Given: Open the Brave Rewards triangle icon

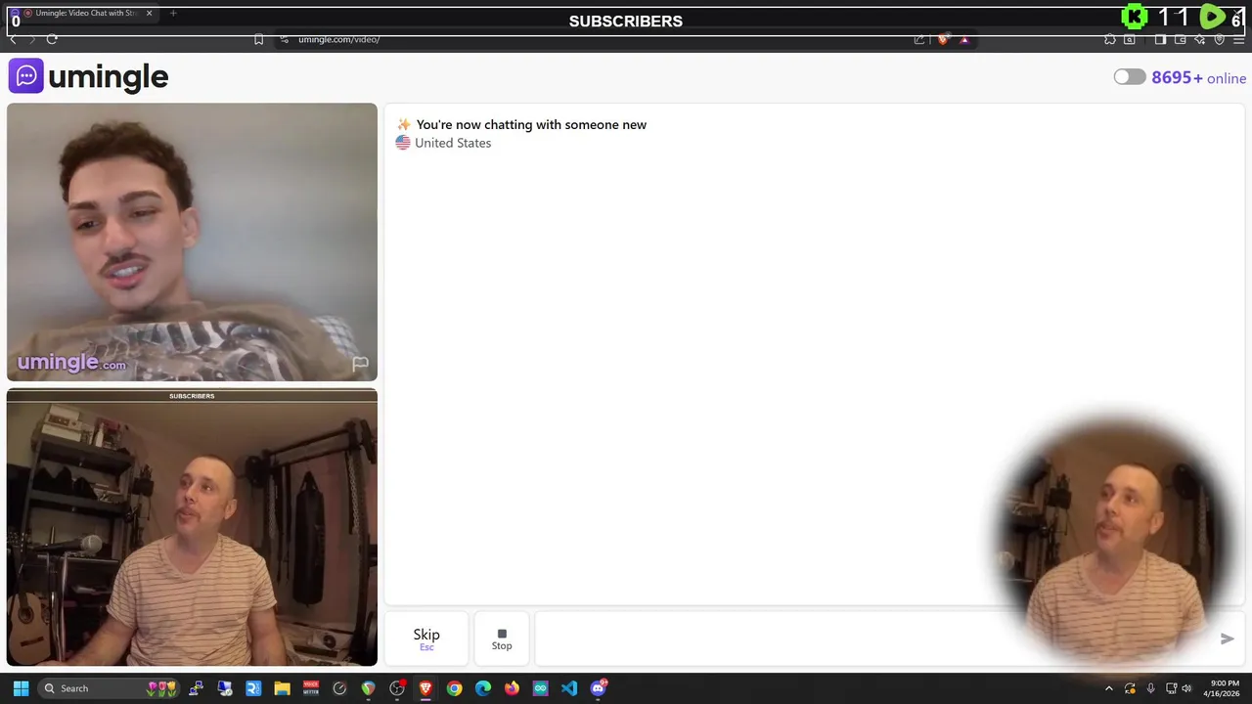Looking at the screenshot, I should point(964,39).
